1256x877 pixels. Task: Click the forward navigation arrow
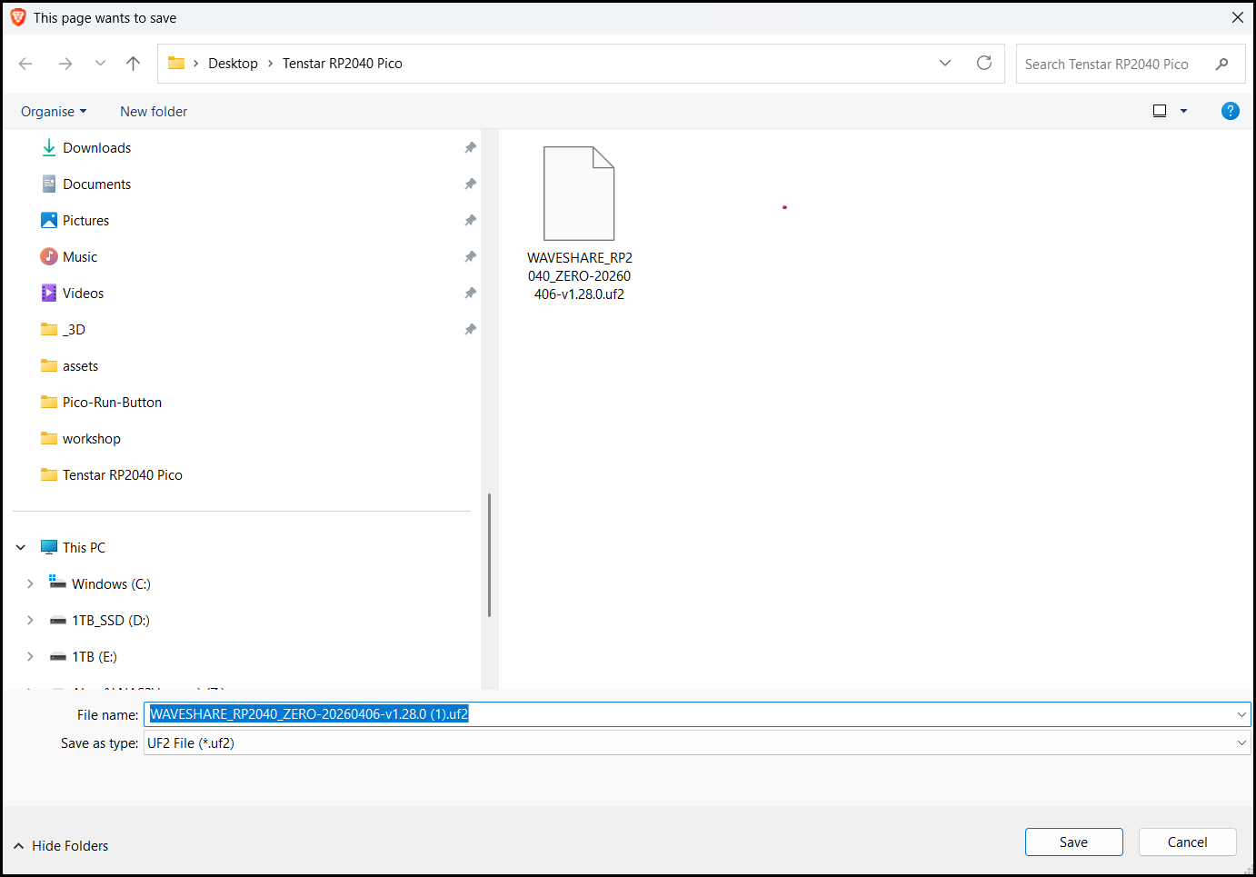tap(65, 64)
